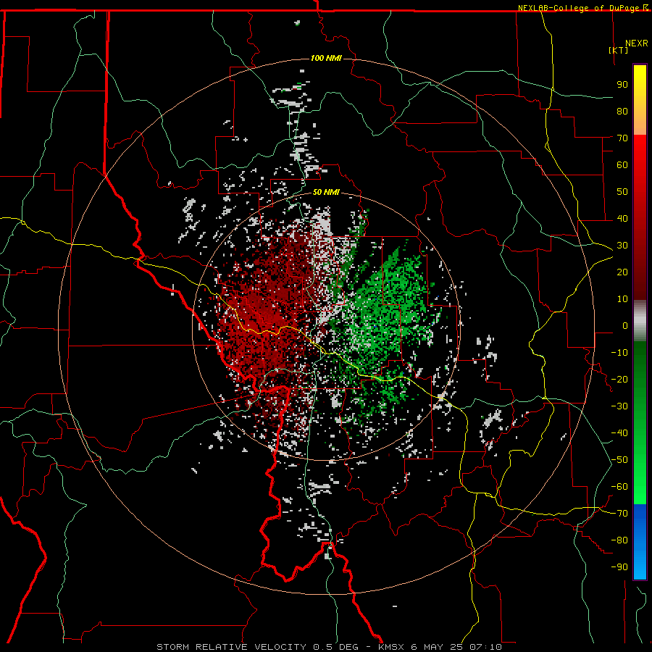The width and height of the screenshot is (652, 652).
Task: Click the KMSX radar site identifier
Action: coord(391,647)
